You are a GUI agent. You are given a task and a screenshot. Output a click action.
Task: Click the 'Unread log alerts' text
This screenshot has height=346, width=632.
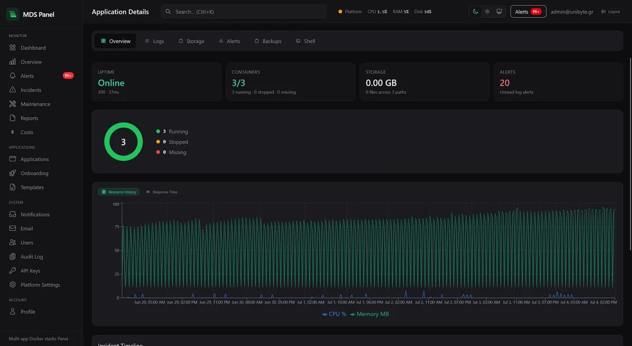(517, 92)
